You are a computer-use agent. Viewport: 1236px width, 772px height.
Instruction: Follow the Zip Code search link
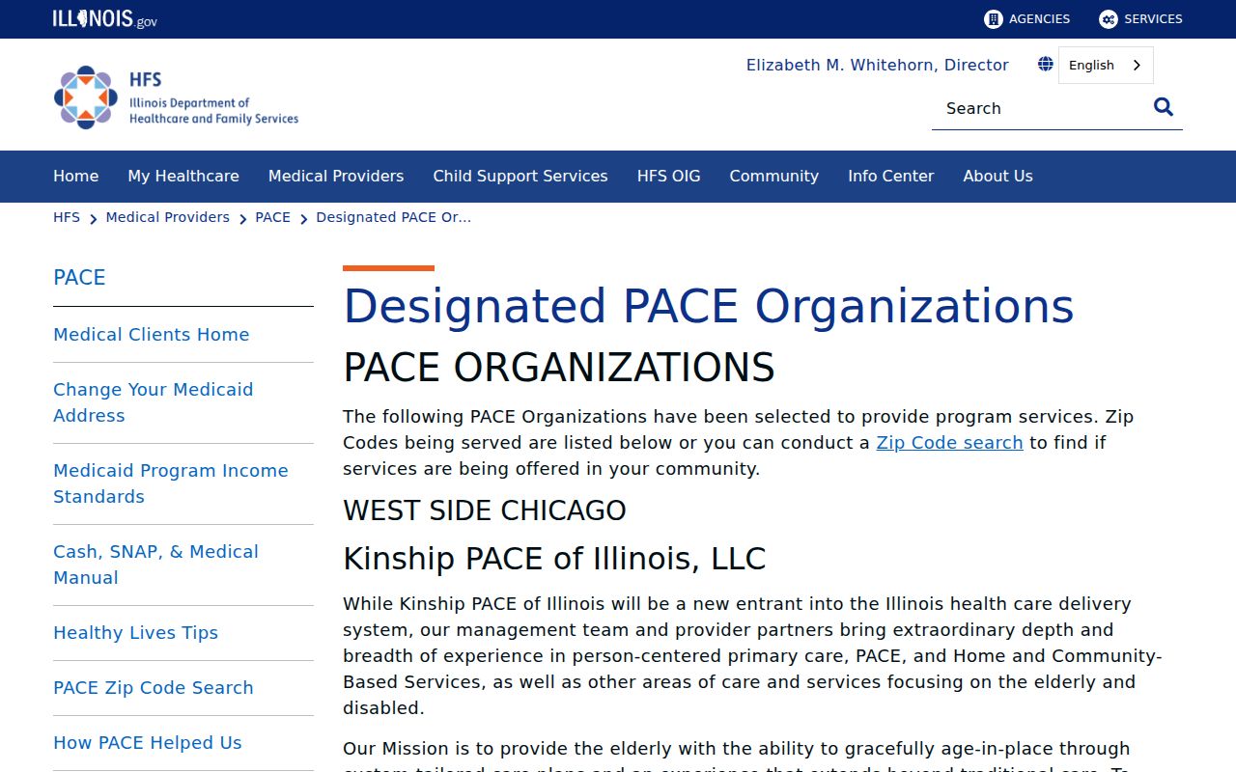click(949, 443)
